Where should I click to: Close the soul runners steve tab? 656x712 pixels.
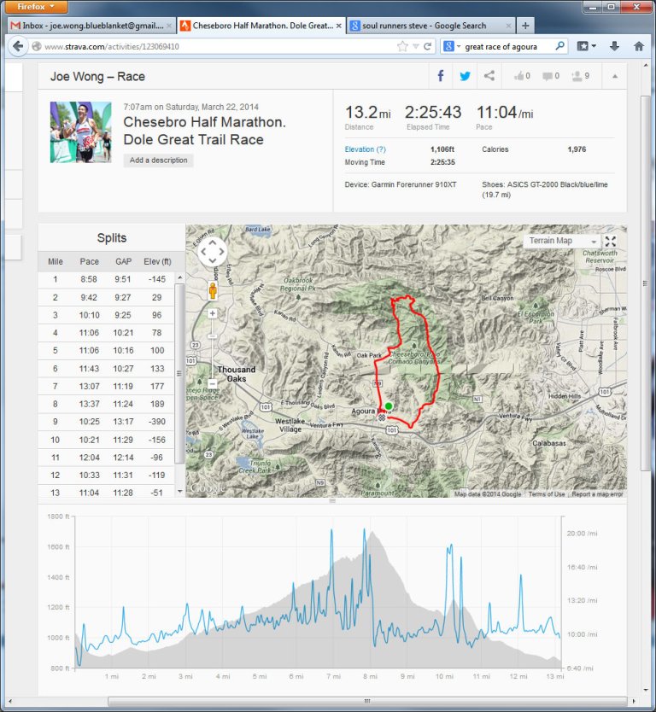508,26
